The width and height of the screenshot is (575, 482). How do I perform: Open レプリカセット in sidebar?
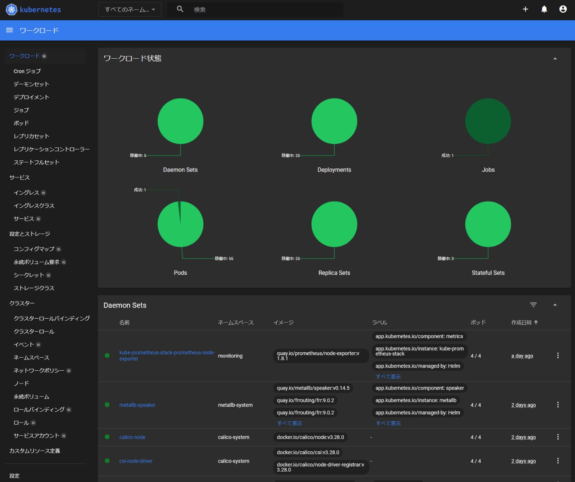click(31, 136)
